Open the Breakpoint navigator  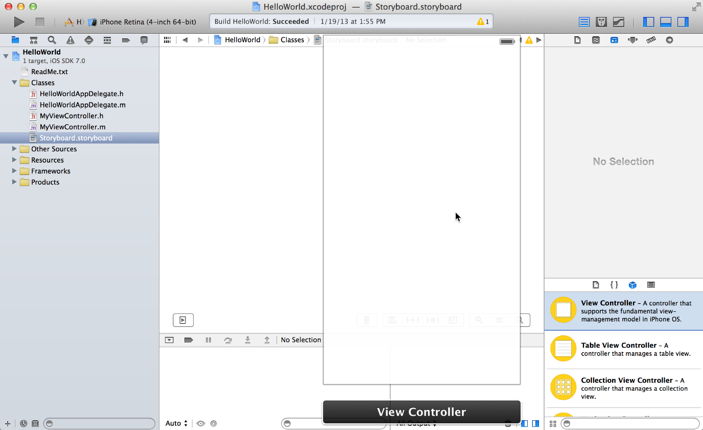pyautogui.click(x=126, y=40)
